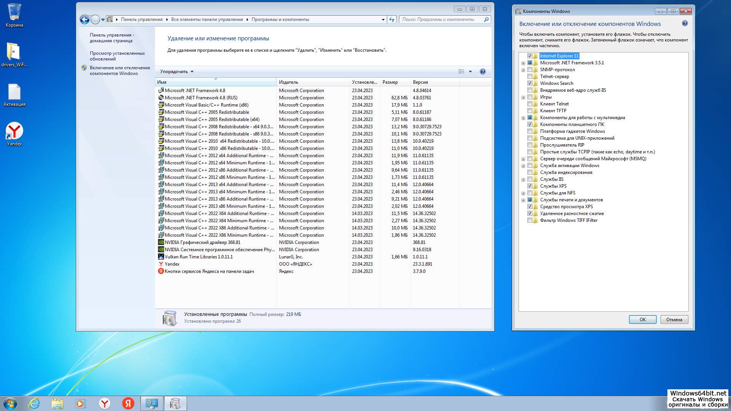Screen dimensions: 731x411
Task: Launch Internet Explorer from the taskbar
Action: [34, 403]
